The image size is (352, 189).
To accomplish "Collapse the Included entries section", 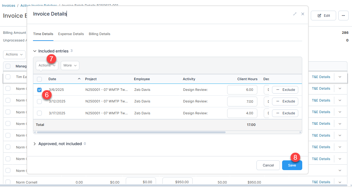I will (34, 51).
